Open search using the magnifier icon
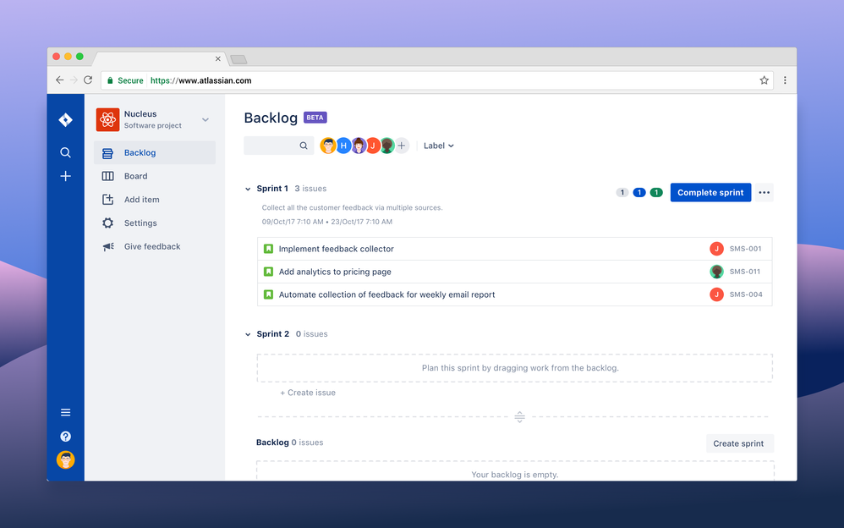 pyautogui.click(x=65, y=152)
